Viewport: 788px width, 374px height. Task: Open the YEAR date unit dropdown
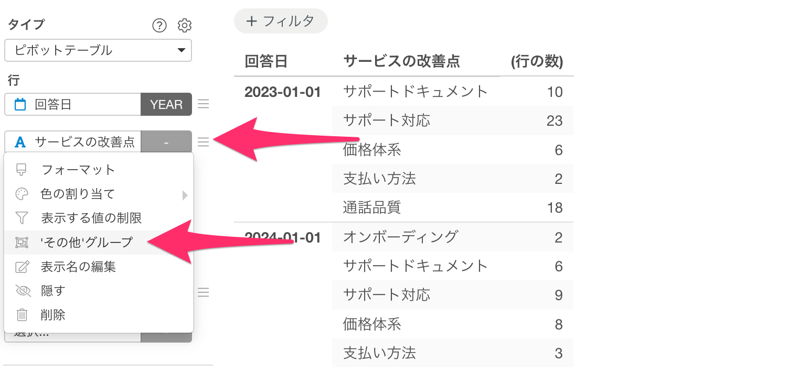coord(166,105)
